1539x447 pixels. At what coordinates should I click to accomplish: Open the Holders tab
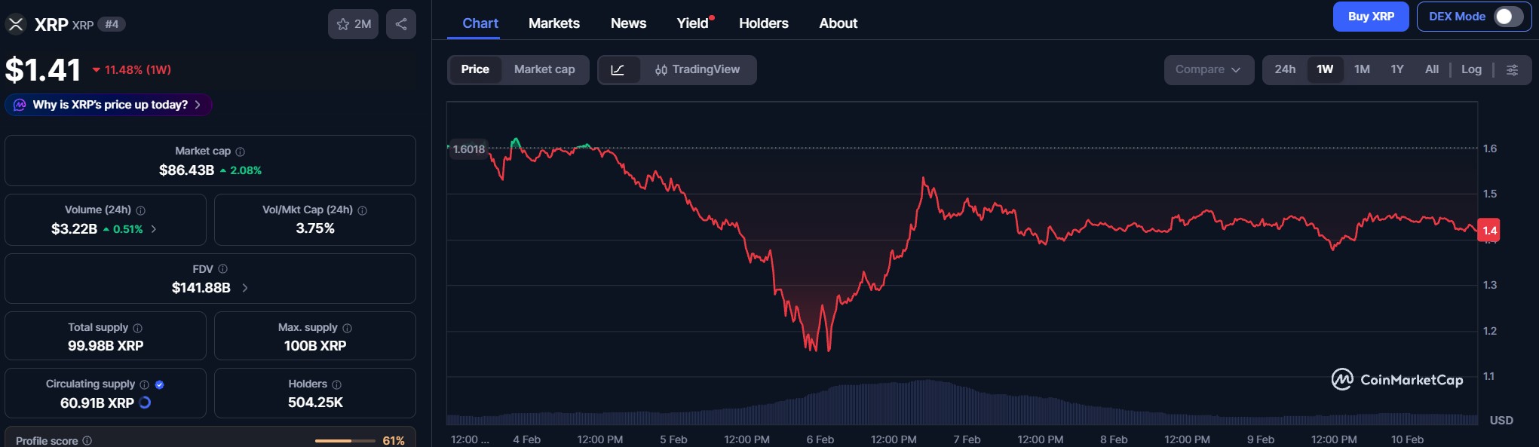764,23
